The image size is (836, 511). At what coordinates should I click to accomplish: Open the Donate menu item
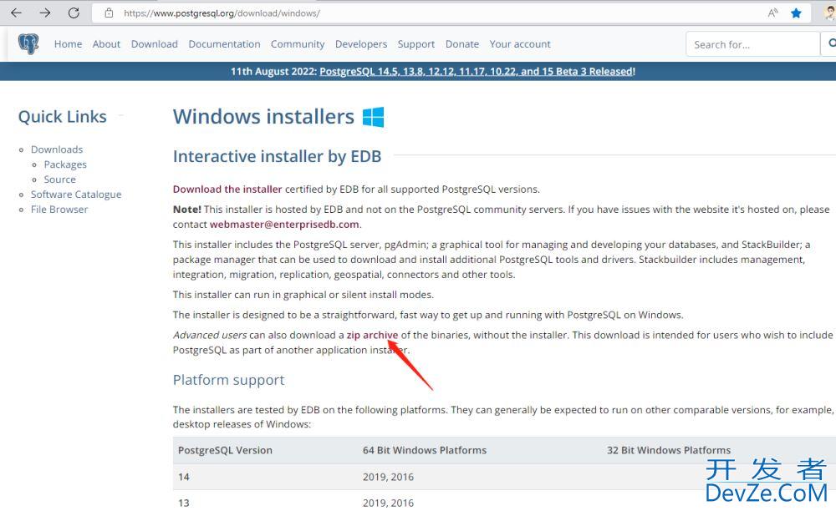[462, 44]
